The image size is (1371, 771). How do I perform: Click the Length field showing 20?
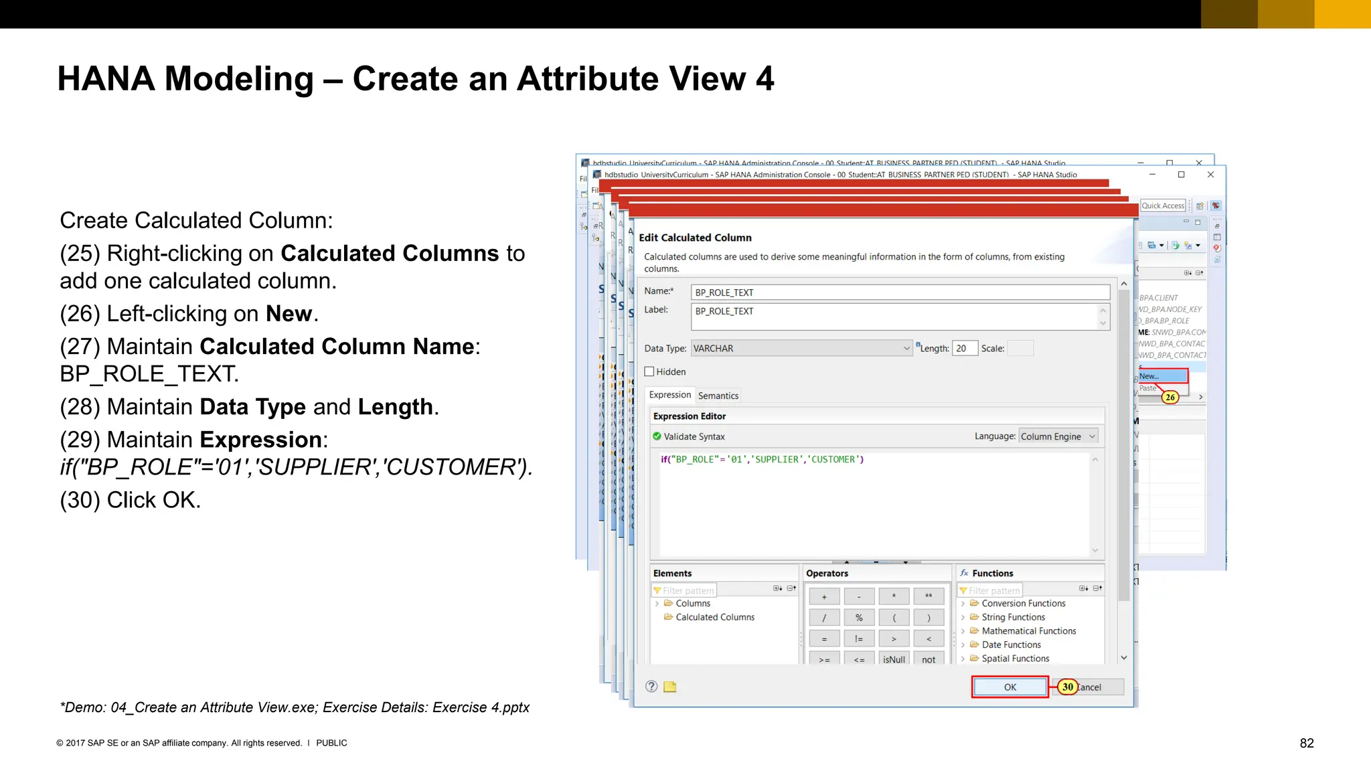[965, 348]
